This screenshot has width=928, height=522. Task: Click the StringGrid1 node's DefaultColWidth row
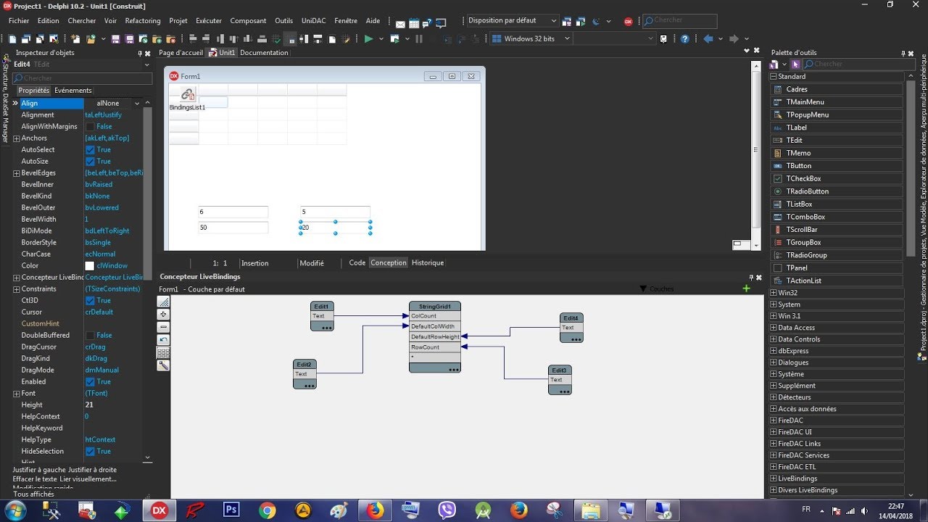[x=434, y=326]
